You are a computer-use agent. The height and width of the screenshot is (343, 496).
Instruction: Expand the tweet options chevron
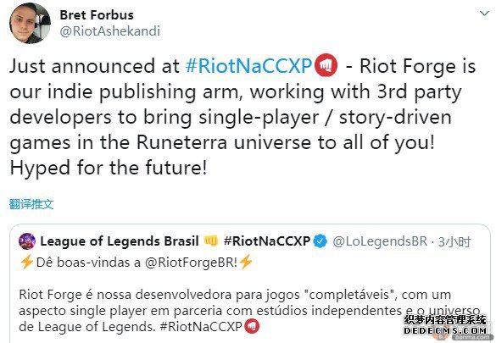point(484,14)
